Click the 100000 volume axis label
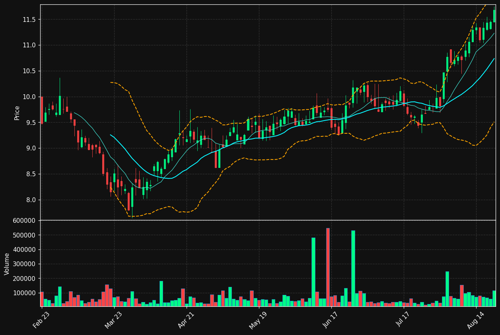500x335 pixels. 24,293
